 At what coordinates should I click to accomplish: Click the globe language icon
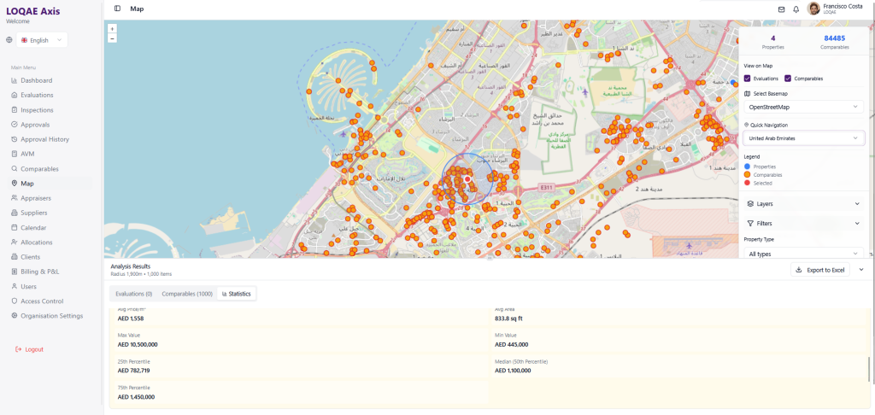(9, 40)
